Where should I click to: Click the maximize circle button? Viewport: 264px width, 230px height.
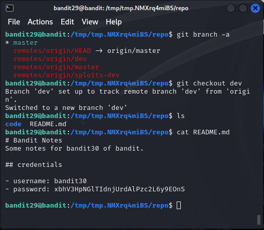point(243,8)
